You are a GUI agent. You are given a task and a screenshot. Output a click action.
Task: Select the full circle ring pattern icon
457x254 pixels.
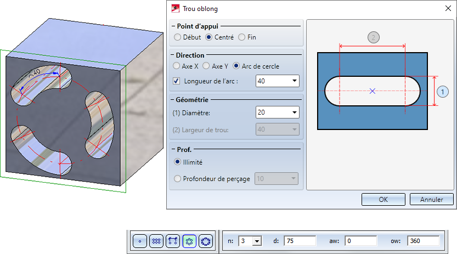click(x=206, y=241)
